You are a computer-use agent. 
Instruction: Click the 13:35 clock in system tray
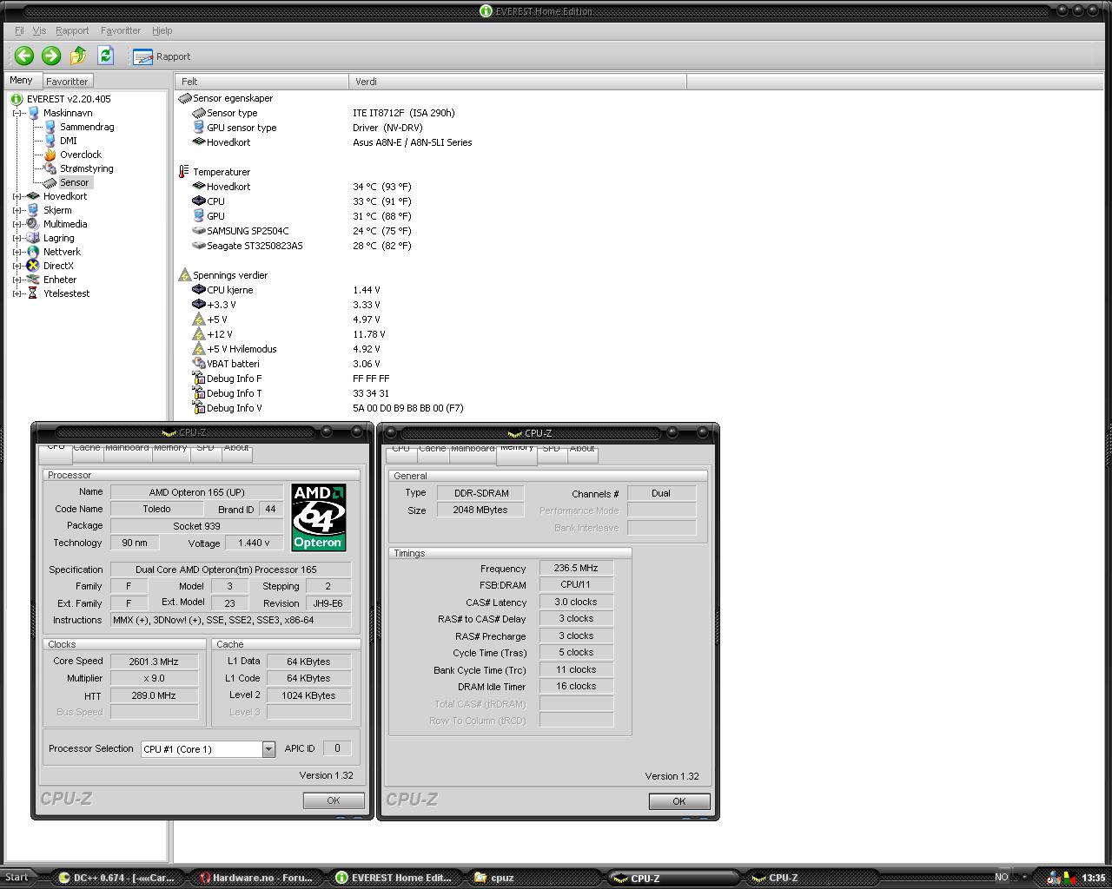(1093, 878)
